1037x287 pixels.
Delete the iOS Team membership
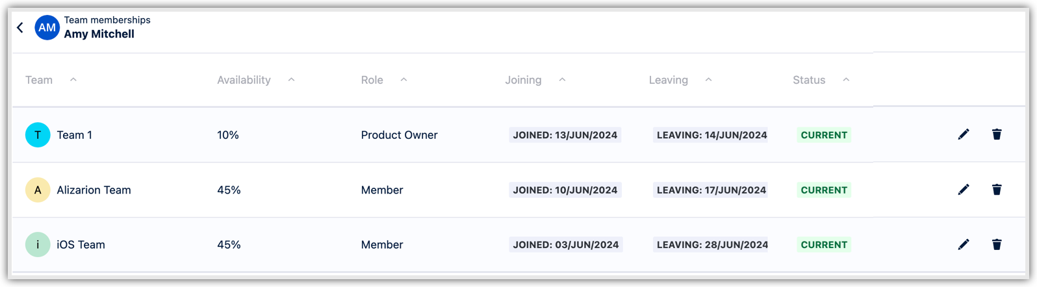(x=997, y=244)
